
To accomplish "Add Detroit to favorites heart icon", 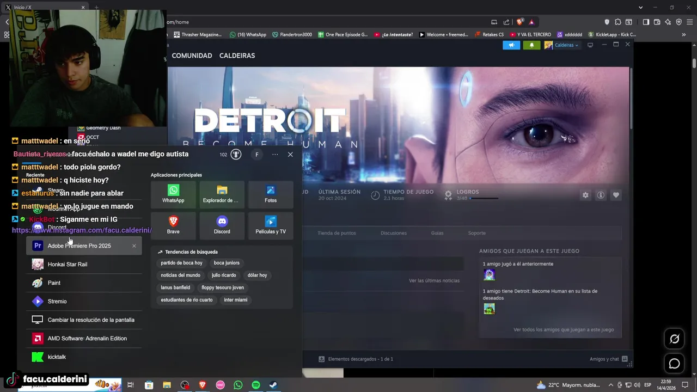I will pyautogui.click(x=616, y=195).
